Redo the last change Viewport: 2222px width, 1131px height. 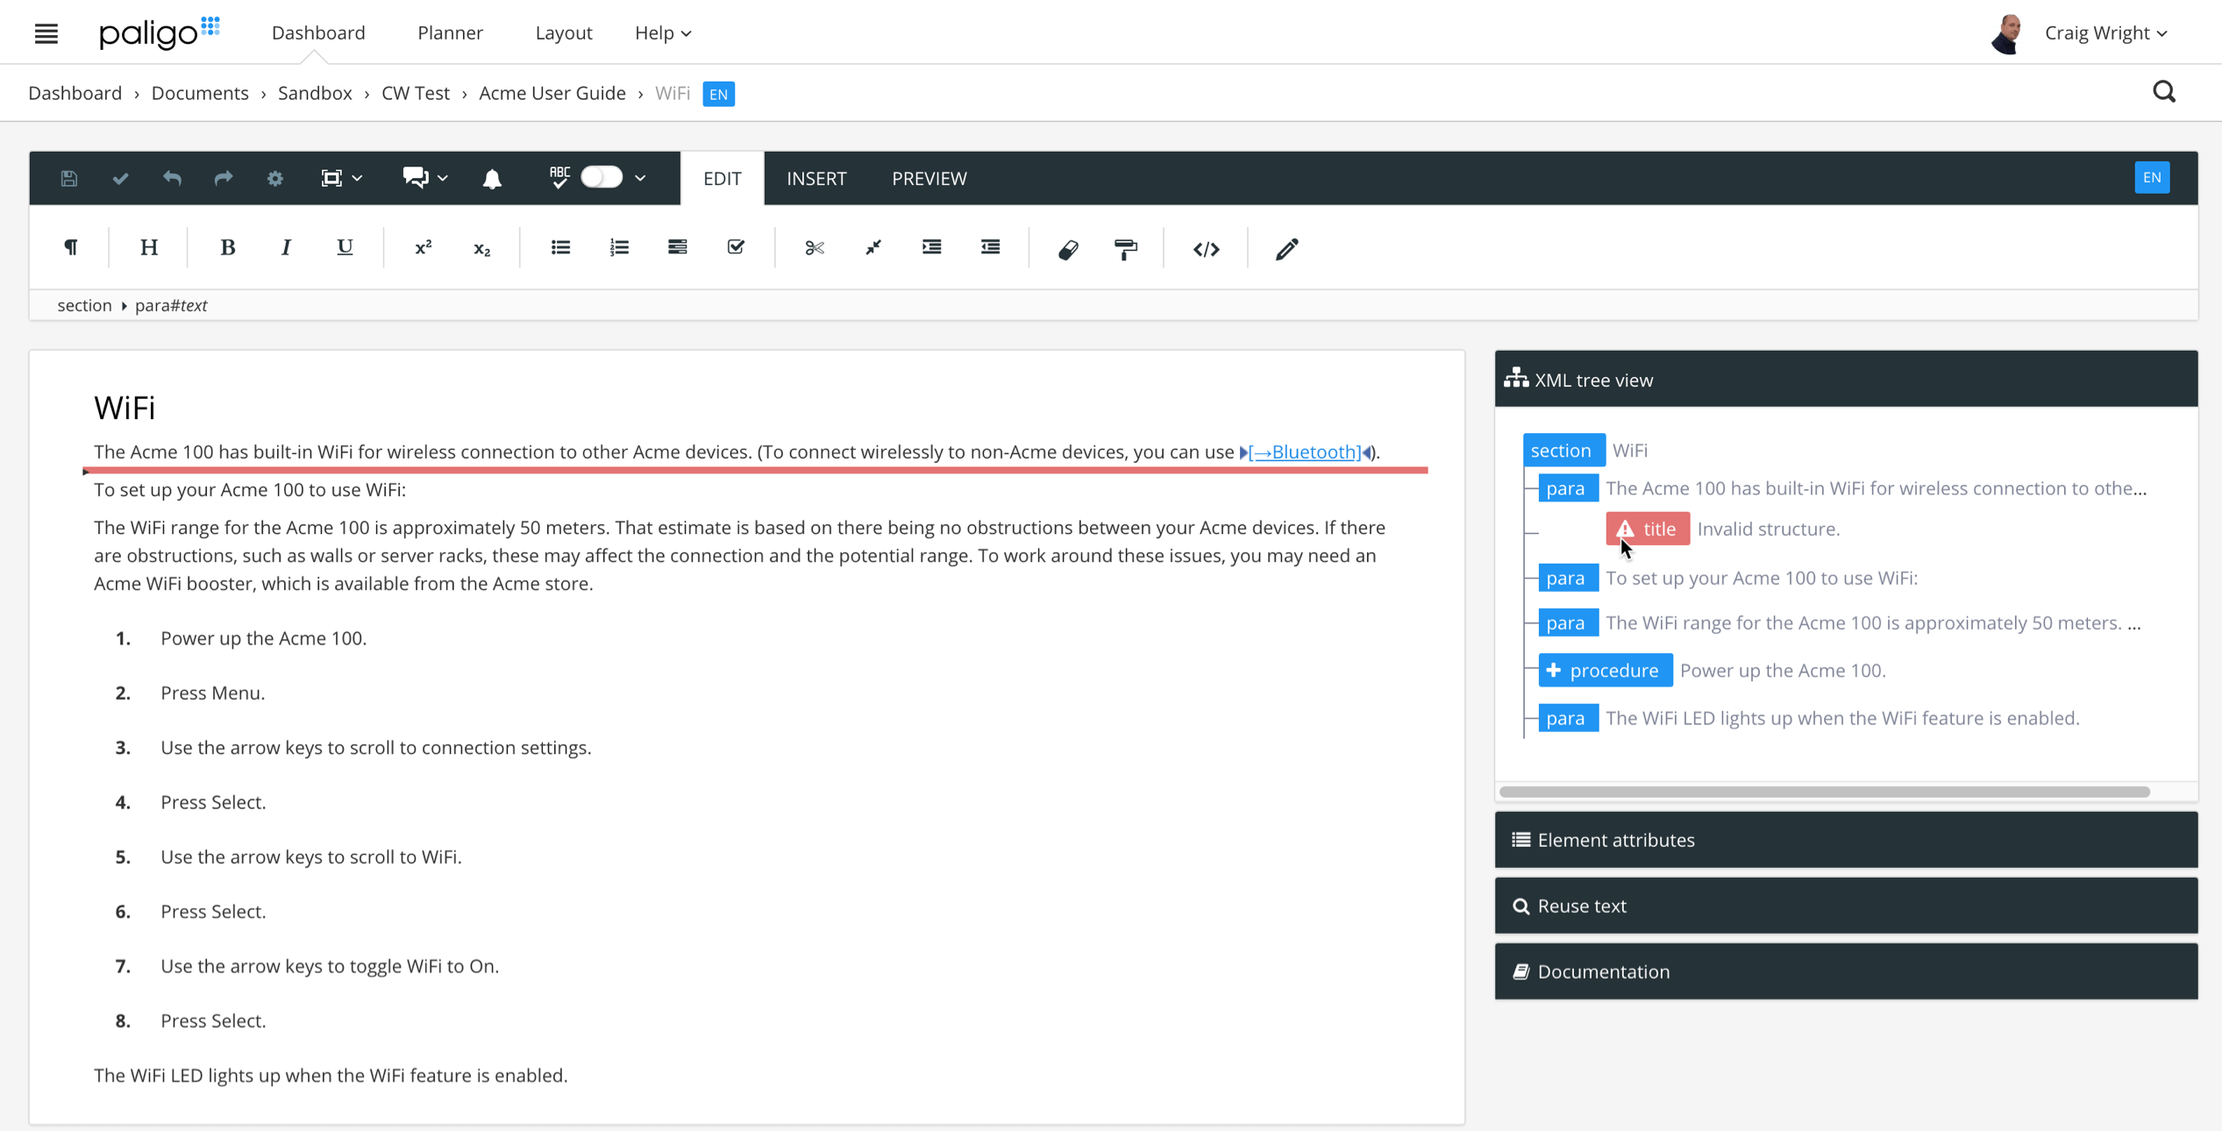(223, 178)
